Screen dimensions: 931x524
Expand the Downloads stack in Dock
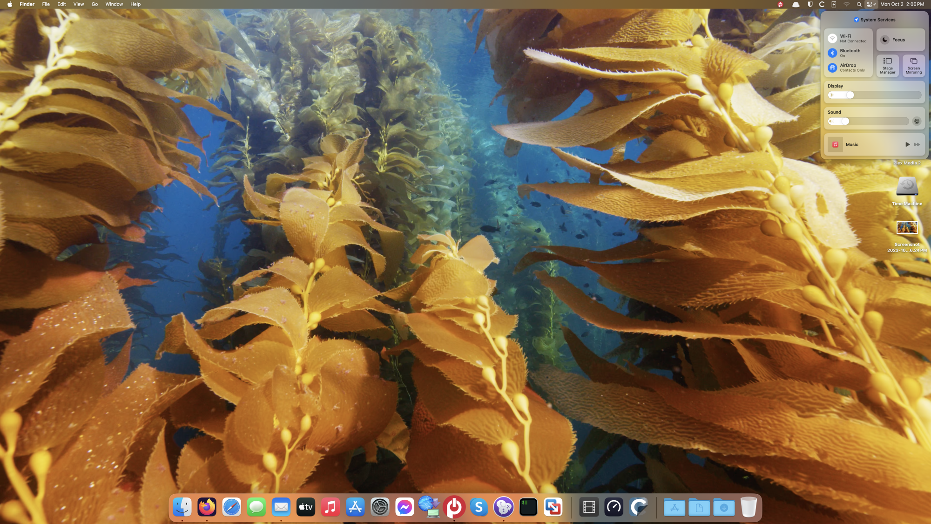[x=724, y=507]
